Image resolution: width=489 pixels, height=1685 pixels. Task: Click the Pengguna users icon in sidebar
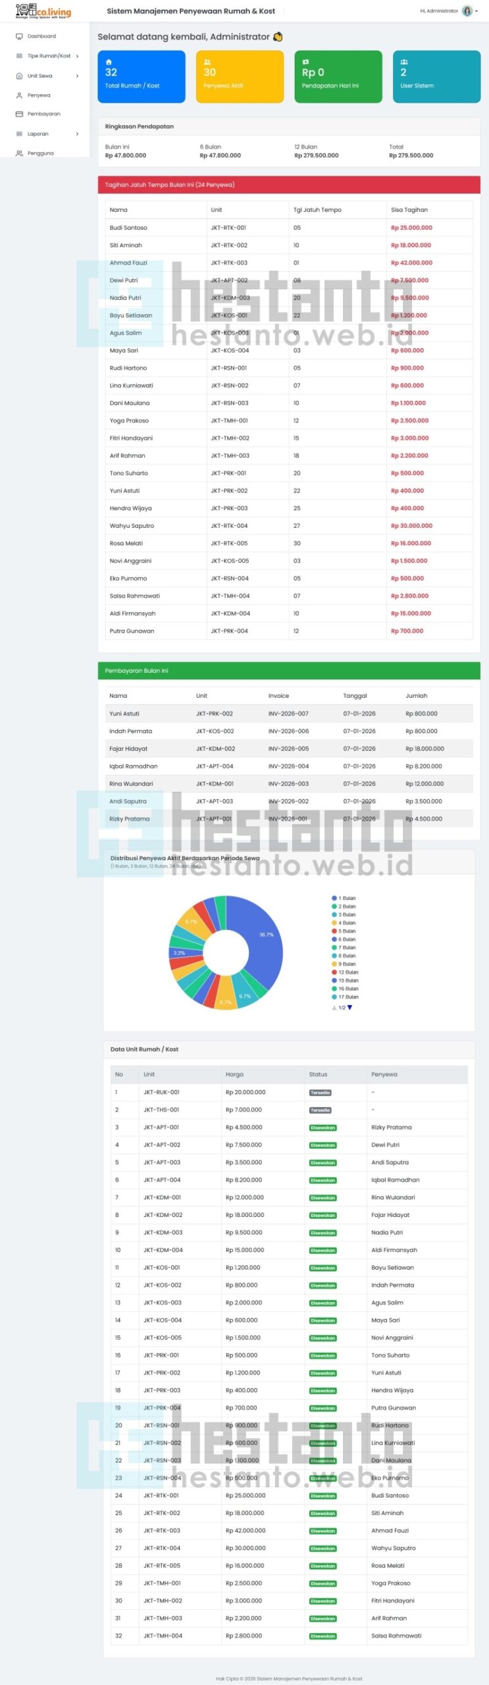[19, 153]
